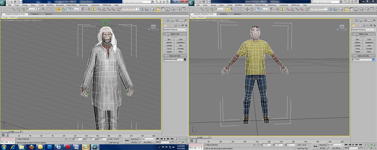This screenshot has height=150, width=377.
Task: Select the Move tool in left window
Action: click(59, 9)
